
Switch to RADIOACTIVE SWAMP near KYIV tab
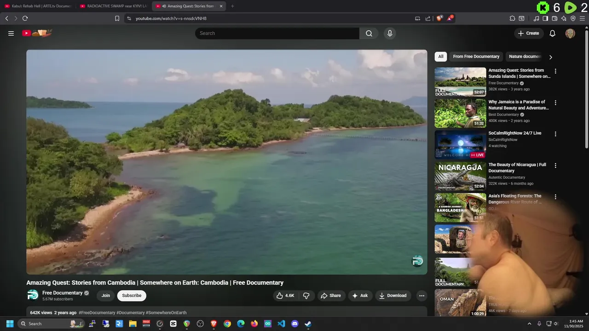point(113,6)
